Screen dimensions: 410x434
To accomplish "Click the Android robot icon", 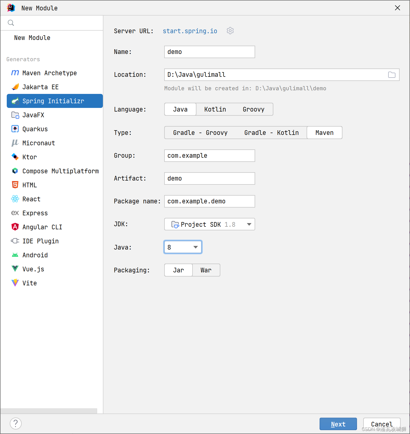I will pos(15,255).
